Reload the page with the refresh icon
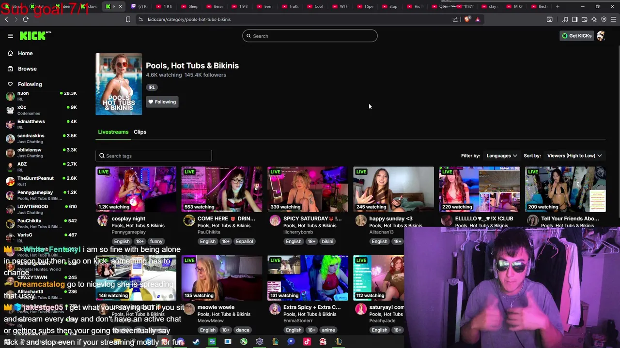The width and height of the screenshot is (620, 348). click(26, 19)
